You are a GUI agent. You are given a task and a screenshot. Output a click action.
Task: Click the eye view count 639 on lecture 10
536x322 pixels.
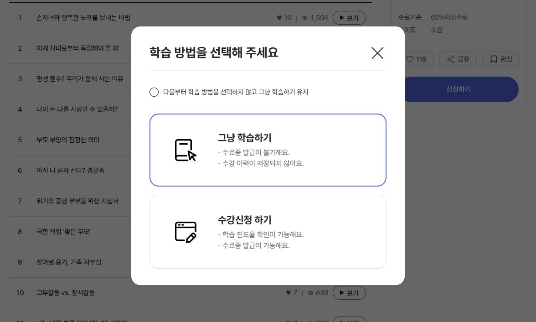point(318,293)
